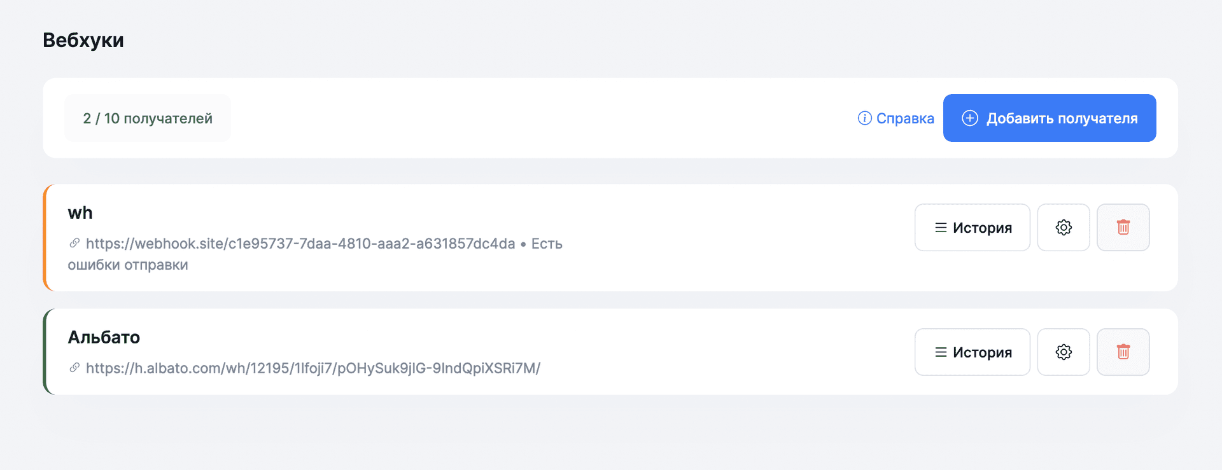Click list icon in wh История button

pyautogui.click(x=941, y=228)
